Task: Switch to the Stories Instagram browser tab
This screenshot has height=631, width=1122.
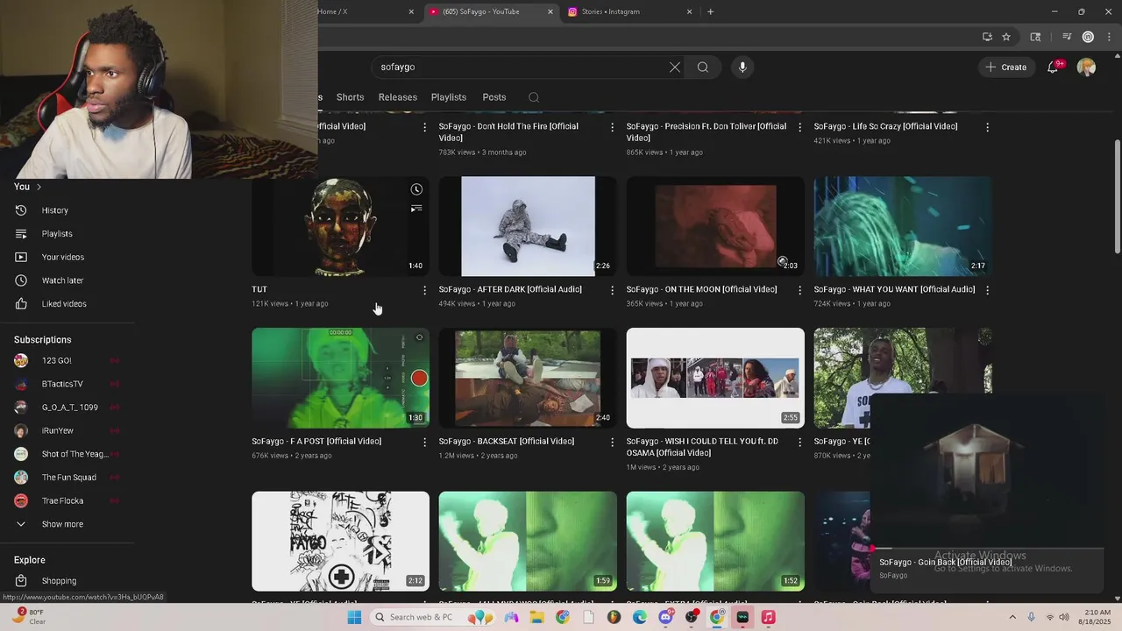Action: pyautogui.click(x=631, y=11)
